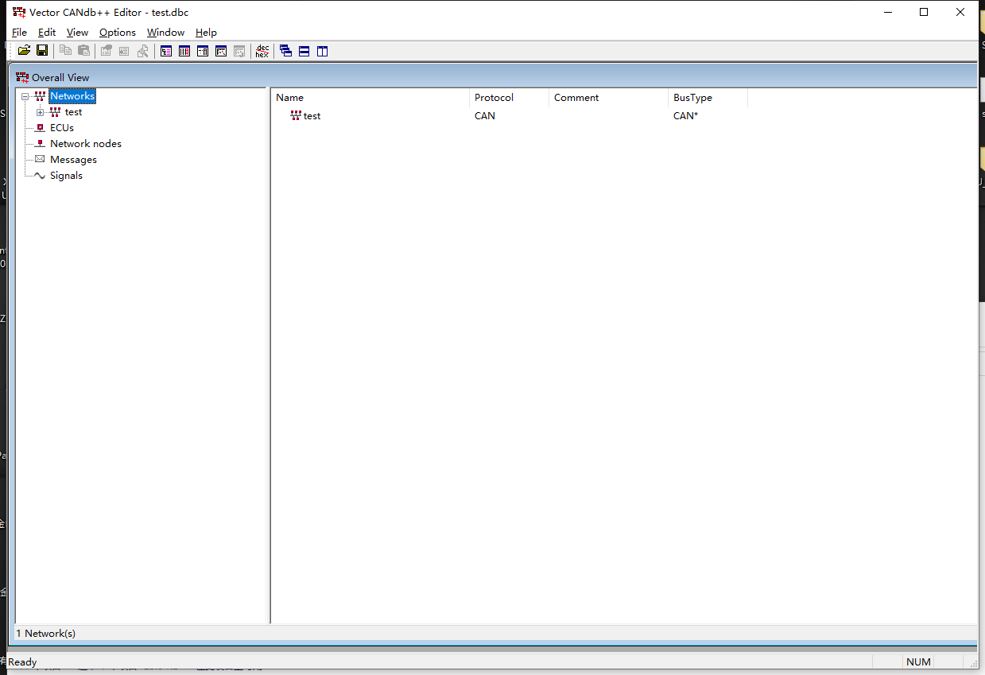Screen dimensions: 985x675
Task: Open the third blue view window icon
Action: 203,51
